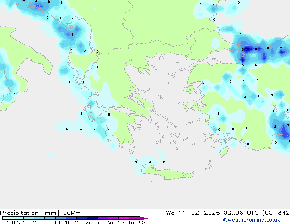Select the 5–10 mm legend swatch

[50, 218]
